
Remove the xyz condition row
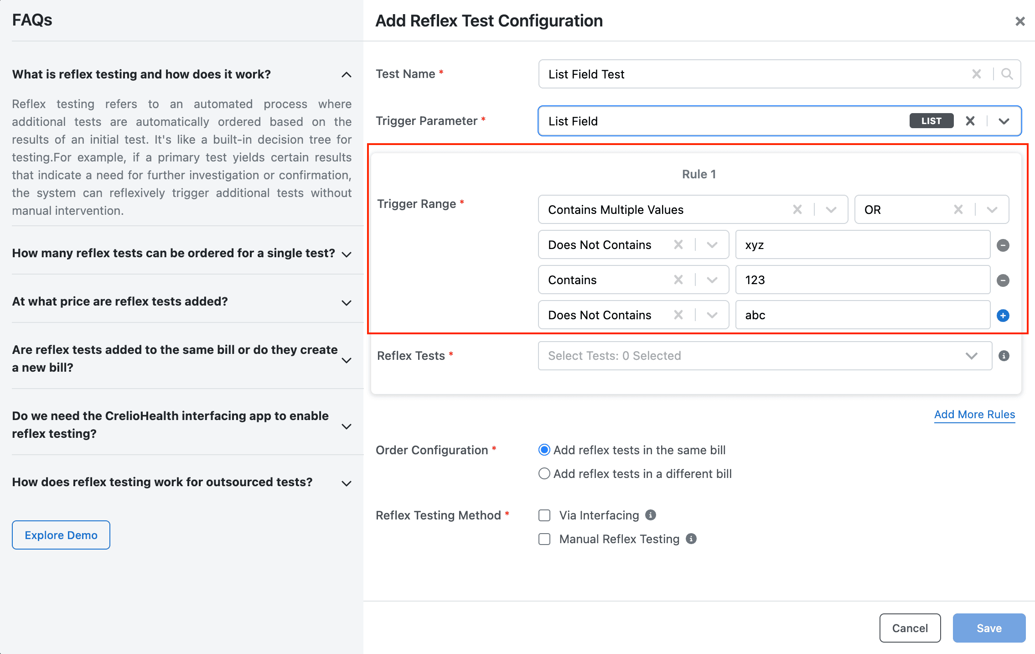tap(1003, 245)
